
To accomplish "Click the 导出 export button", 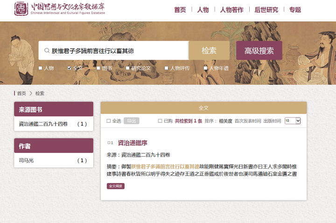I will (132, 121).
